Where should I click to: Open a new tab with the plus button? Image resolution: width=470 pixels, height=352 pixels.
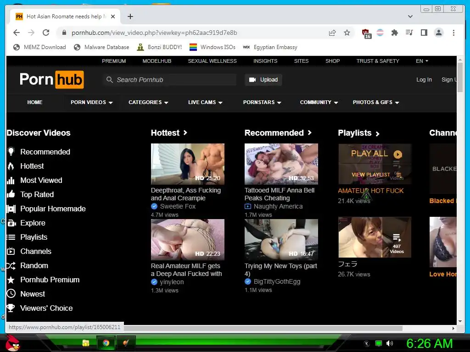tap(130, 16)
